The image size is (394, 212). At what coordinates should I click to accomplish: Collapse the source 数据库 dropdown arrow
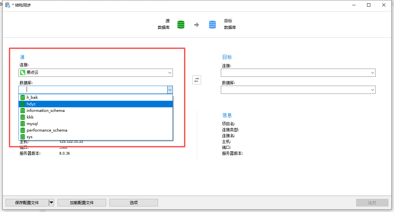click(170, 90)
